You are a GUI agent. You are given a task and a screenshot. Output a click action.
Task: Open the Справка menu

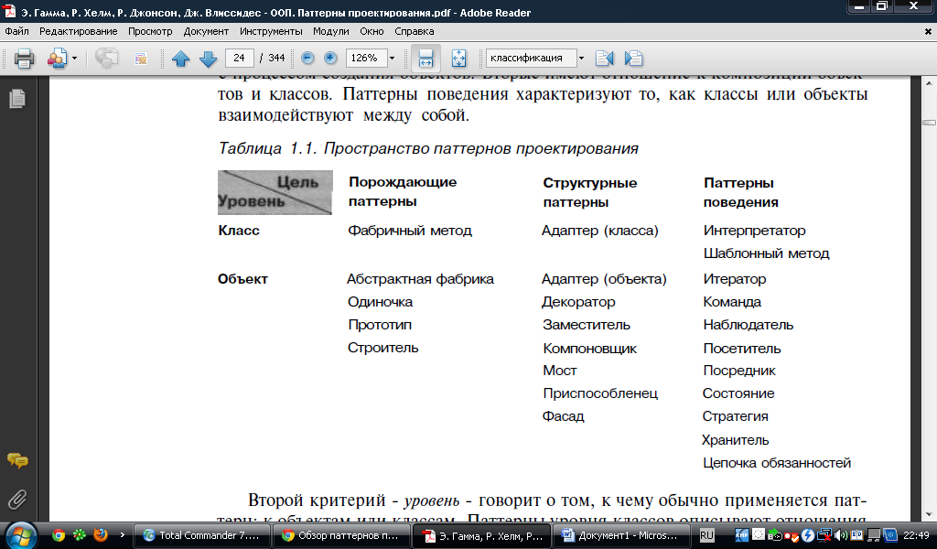click(x=415, y=31)
